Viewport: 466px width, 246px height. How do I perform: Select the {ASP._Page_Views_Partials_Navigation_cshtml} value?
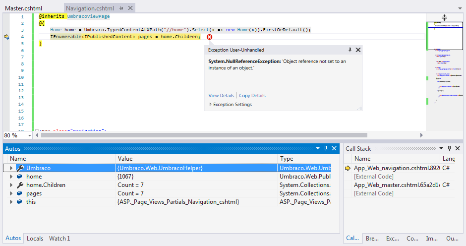196,202
